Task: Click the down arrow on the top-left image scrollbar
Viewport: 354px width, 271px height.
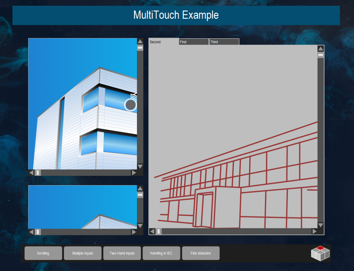Action: pyautogui.click(x=140, y=166)
